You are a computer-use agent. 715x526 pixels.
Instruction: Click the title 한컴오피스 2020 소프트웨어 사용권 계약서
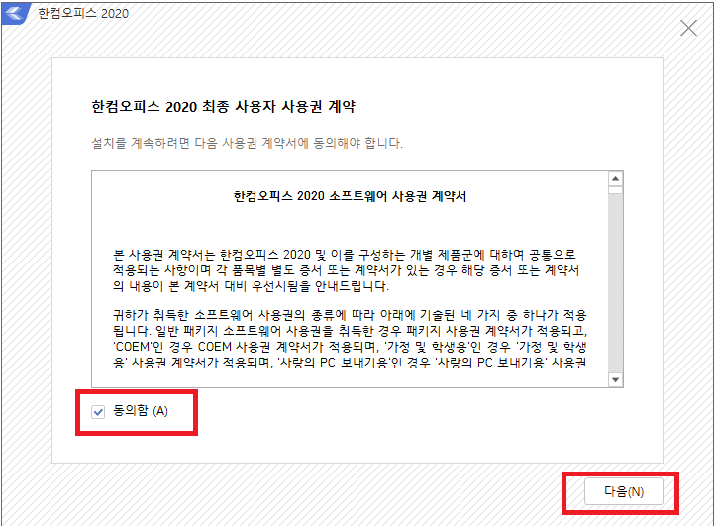pos(350,196)
